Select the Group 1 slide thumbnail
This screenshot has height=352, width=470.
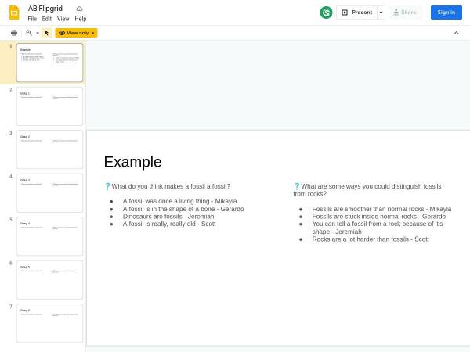[49, 106]
